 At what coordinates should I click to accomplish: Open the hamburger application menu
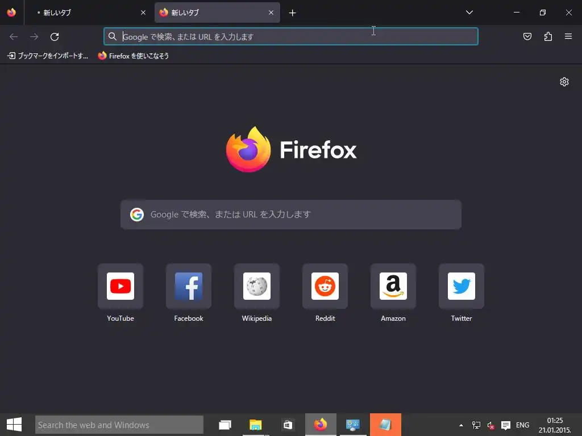click(x=568, y=36)
